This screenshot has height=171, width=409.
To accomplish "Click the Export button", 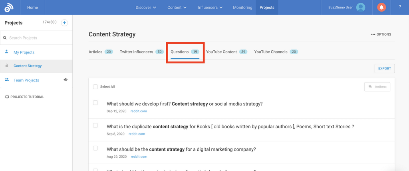I will point(384,68).
